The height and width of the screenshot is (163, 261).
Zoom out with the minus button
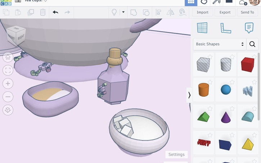click(x=8, y=97)
